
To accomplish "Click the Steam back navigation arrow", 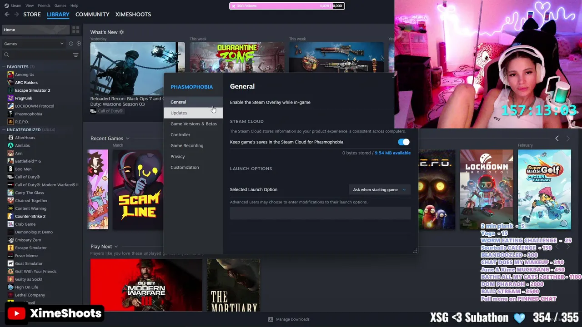I will click(7, 15).
